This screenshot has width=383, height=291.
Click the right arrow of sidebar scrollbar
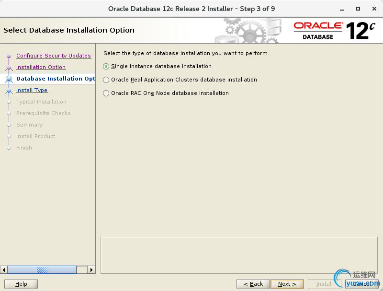point(91,270)
